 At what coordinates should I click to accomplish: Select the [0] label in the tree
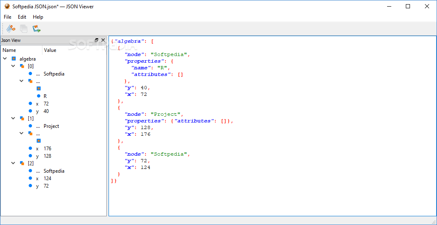coord(31,66)
